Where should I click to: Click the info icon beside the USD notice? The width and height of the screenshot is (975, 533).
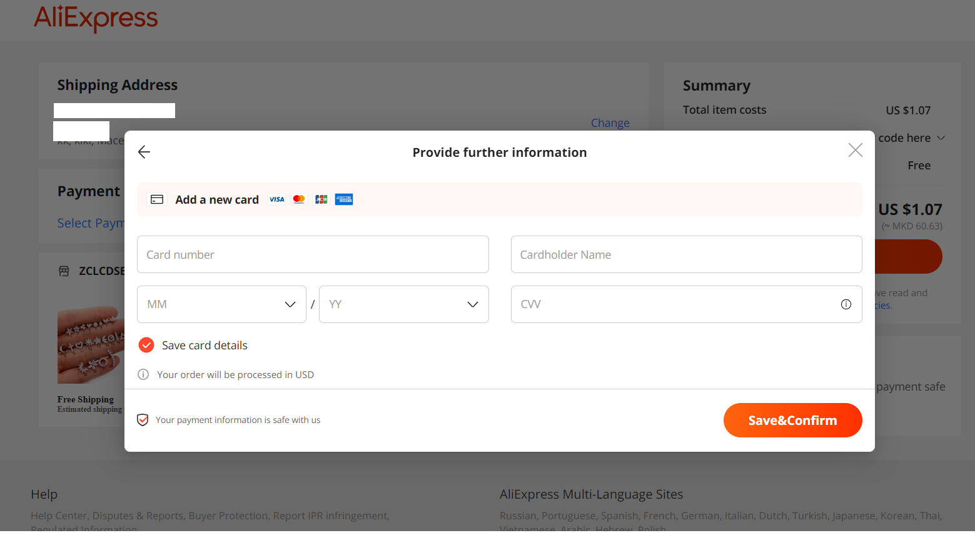click(x=143, y=374)
